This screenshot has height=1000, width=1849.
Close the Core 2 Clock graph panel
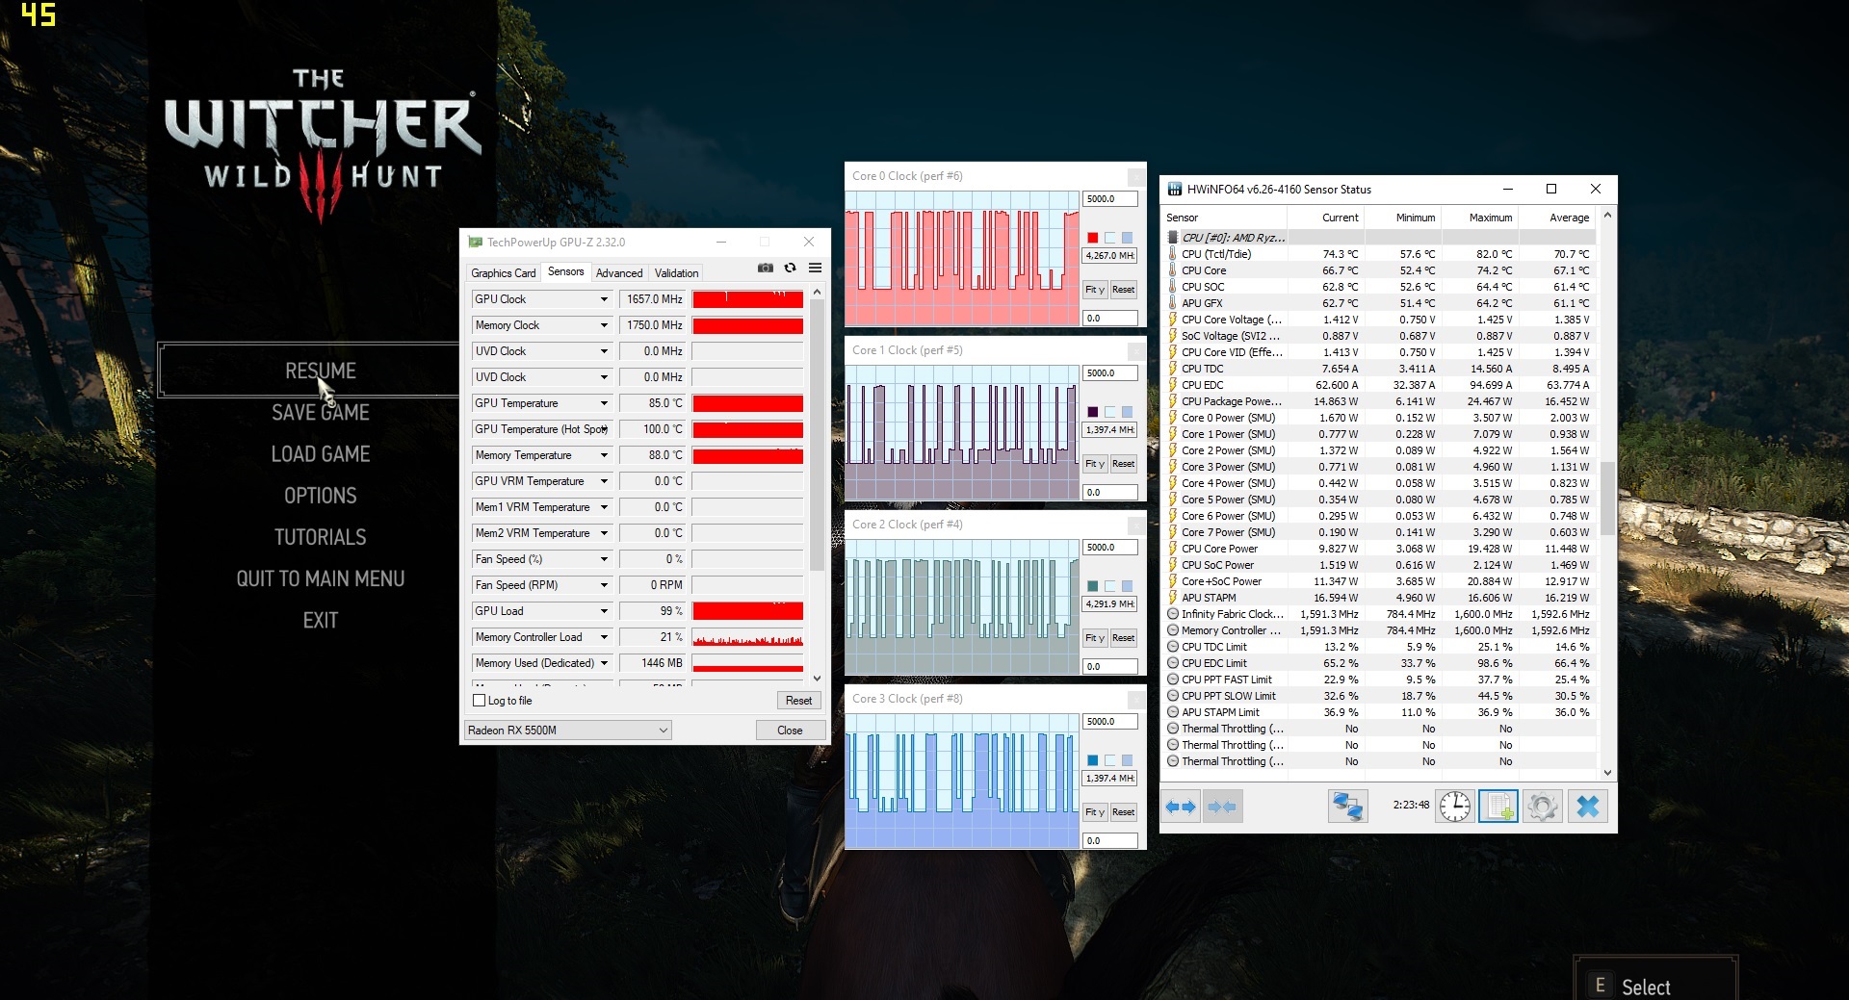coord(1136,526)
